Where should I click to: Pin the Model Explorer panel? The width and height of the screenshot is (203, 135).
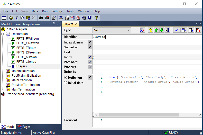click(54, 24)
